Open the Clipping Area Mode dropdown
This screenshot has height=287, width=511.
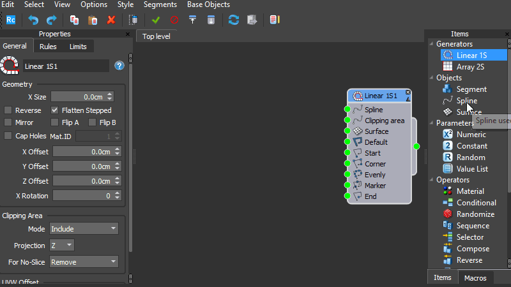pos(84,228)
